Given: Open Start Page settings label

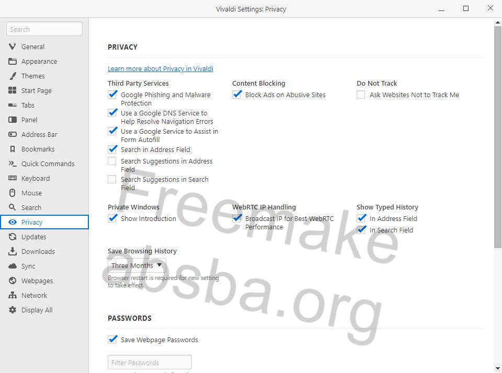Looking at the screenshot, I should 36,90.
